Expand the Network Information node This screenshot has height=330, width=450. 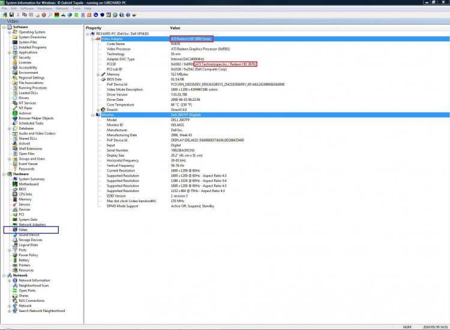click(10, 280)
